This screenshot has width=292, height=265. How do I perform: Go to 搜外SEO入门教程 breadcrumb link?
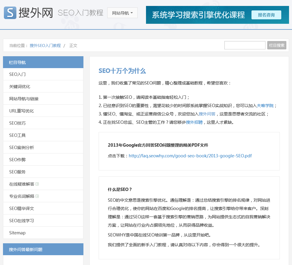point(45,46)
